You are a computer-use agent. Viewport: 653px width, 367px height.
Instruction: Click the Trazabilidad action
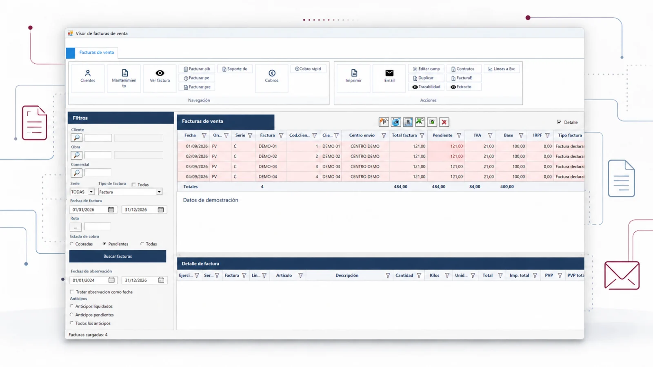tap(426, 87)
